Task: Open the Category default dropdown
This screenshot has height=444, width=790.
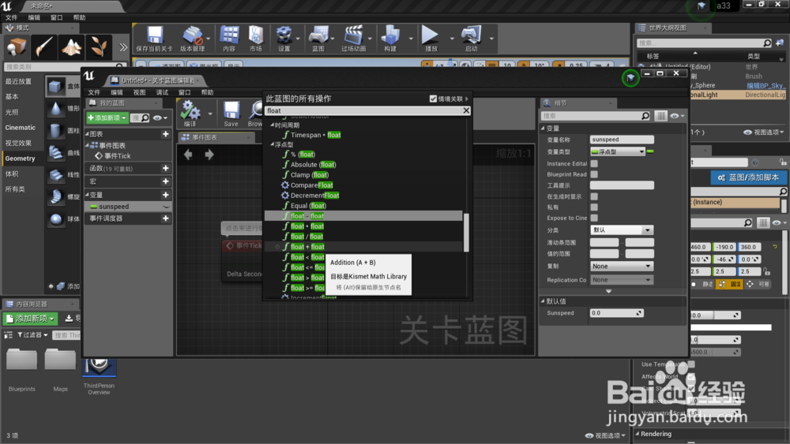Action: tap(621, 229)
